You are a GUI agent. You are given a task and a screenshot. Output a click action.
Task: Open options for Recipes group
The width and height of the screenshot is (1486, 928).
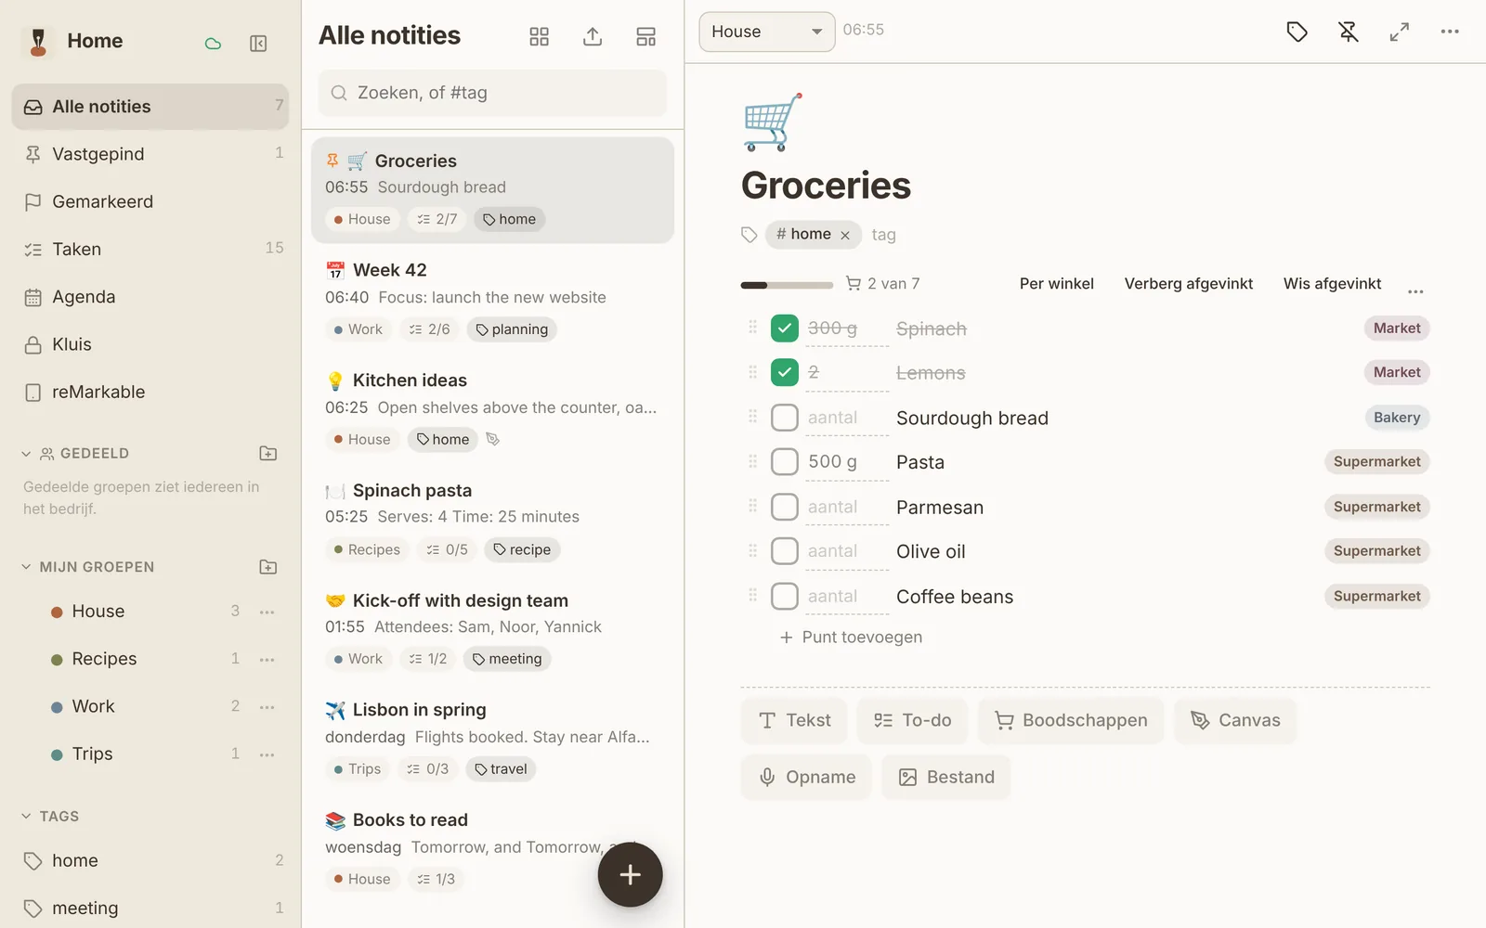(267, 660)
